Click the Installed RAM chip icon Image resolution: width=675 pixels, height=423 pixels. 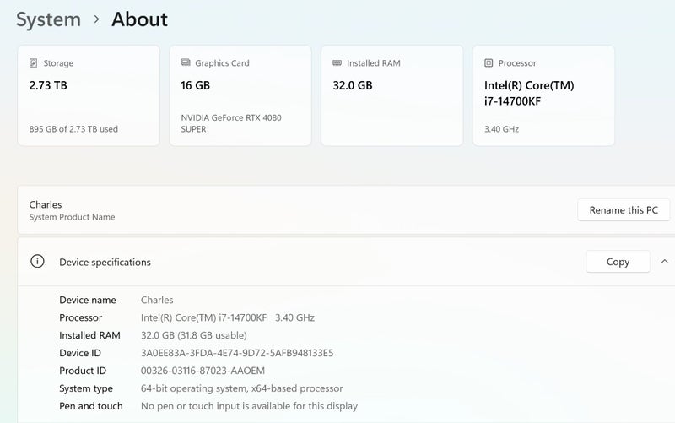pyautogui.click(x=337, y=63)
